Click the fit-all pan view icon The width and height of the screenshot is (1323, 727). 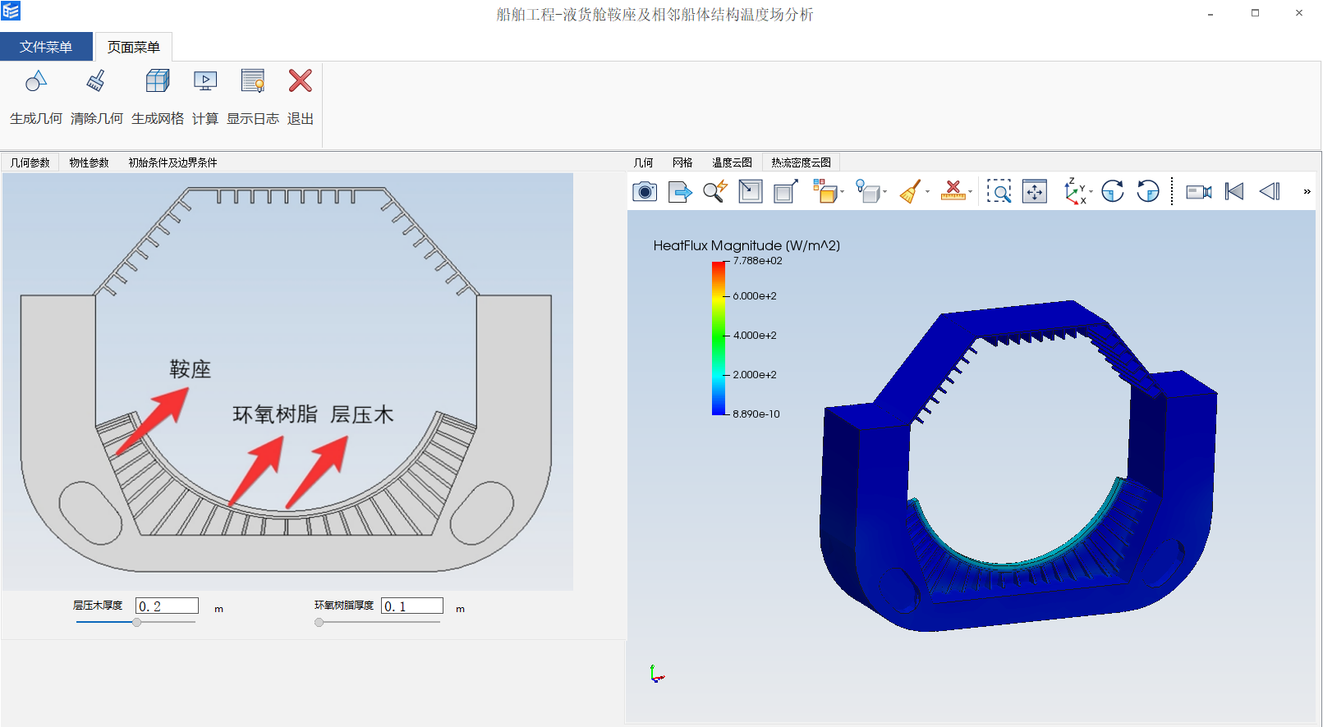[x=1035, y=191]
